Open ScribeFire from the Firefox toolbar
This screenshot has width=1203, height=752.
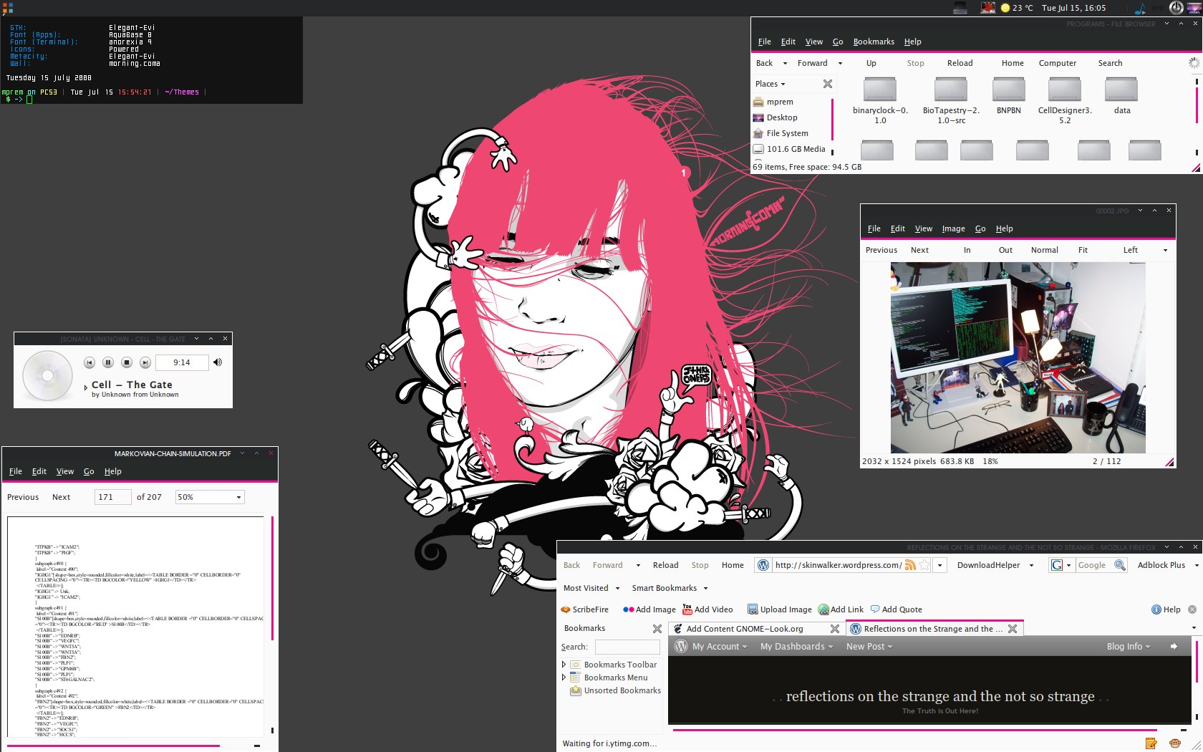tap(585, 609)
